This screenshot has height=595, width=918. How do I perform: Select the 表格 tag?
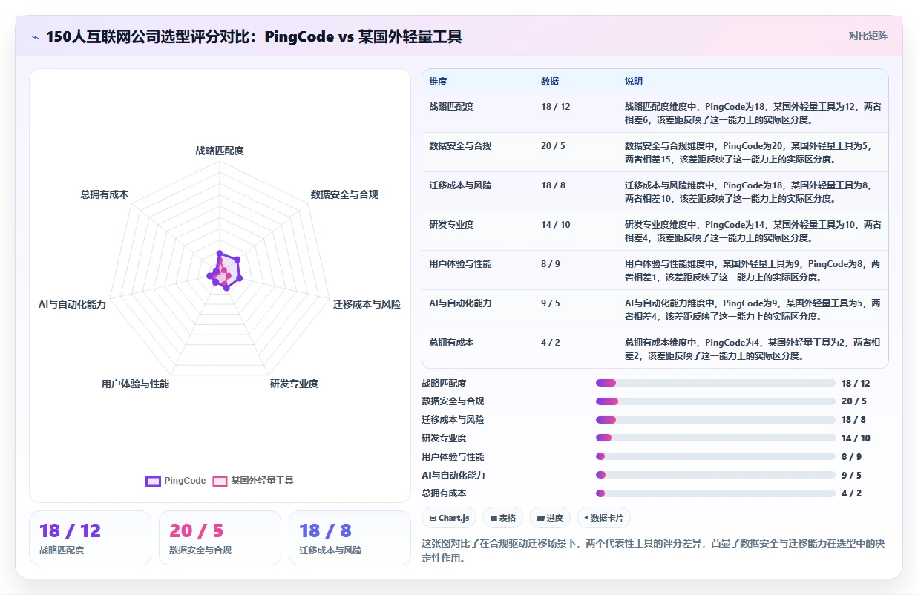click(503, 518)
